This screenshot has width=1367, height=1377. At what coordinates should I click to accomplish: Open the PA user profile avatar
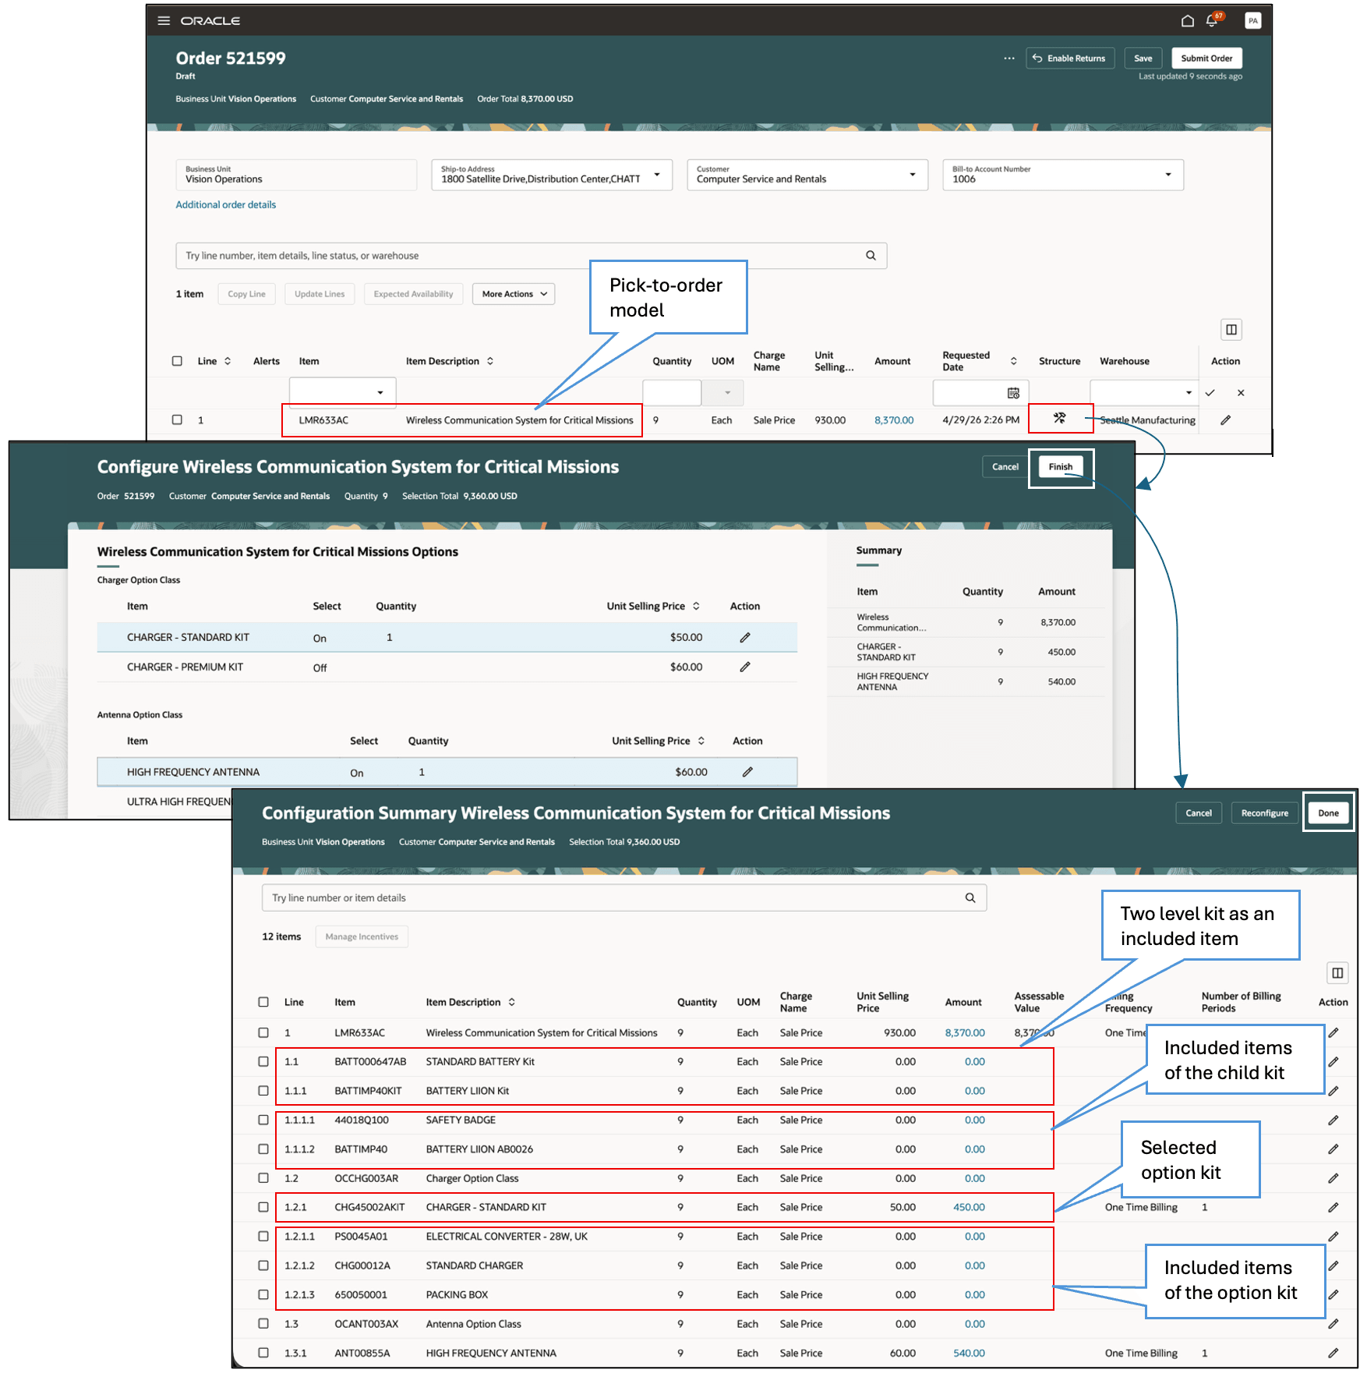pyautogui.click(x=1252, y=21)
